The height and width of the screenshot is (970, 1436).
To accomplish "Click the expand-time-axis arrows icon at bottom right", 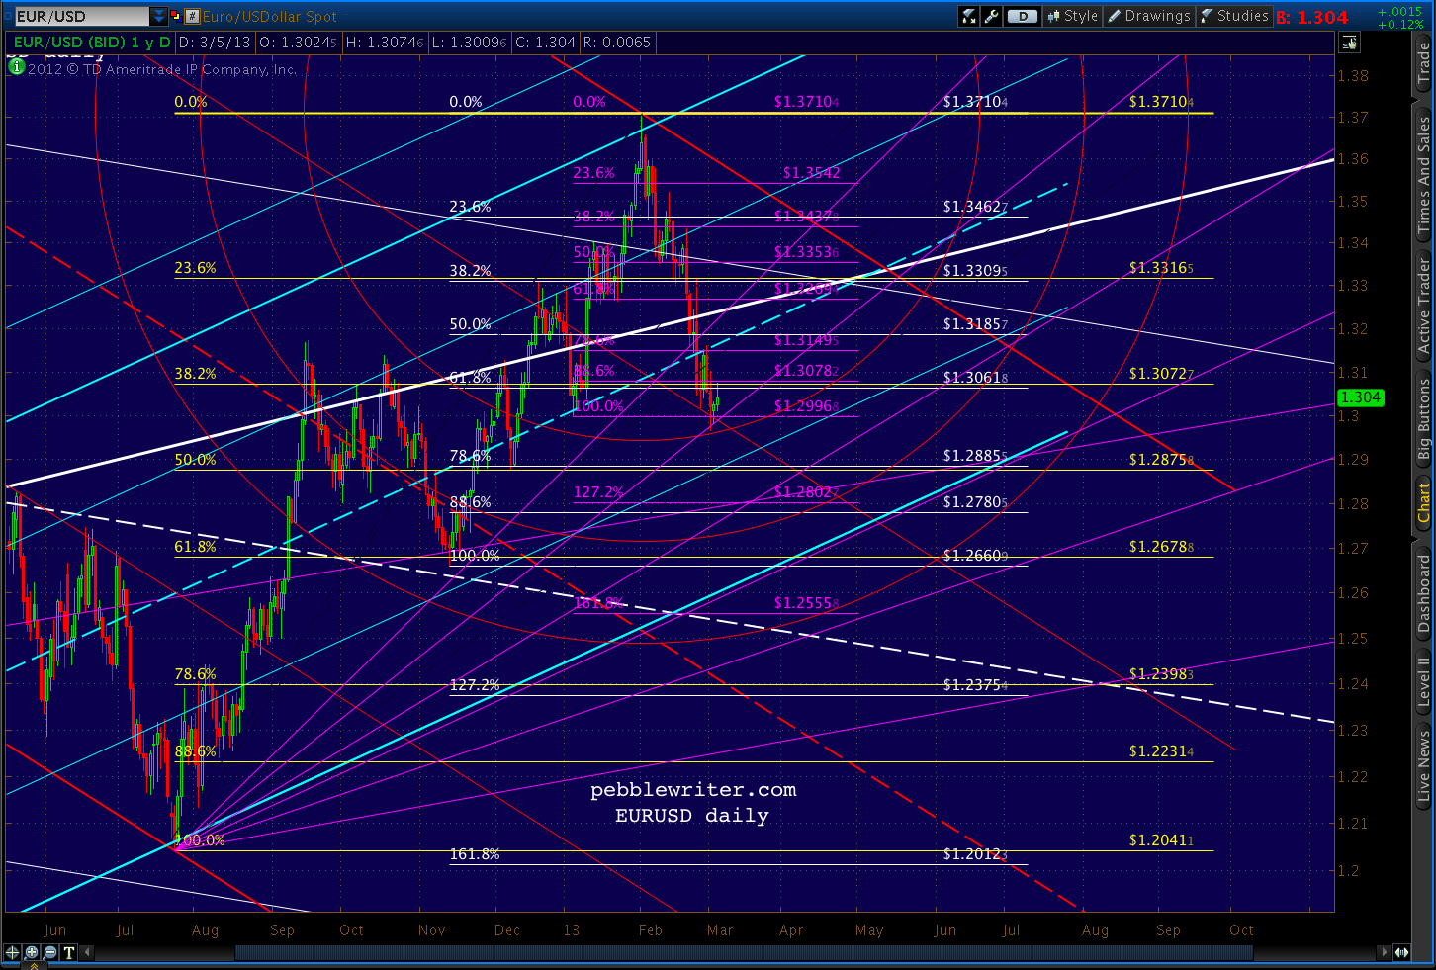I will pos(1402,953).
